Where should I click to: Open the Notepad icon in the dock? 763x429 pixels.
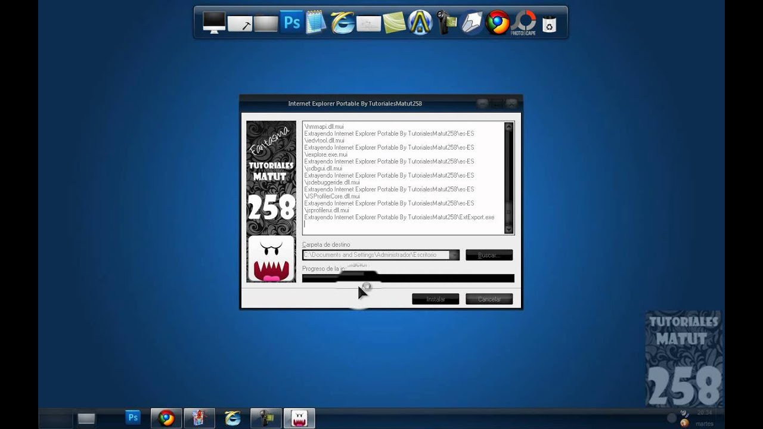pos(316,23)
